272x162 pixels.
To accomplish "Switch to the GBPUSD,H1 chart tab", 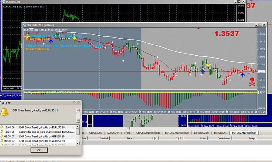I will point(95,133).
